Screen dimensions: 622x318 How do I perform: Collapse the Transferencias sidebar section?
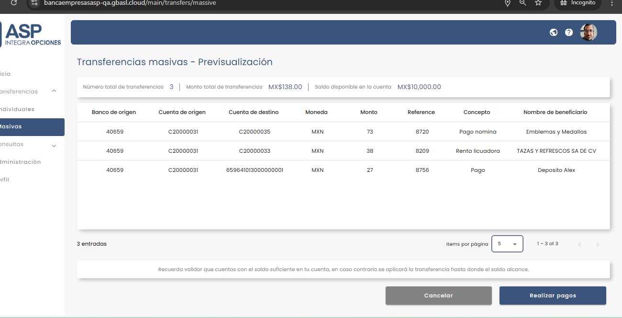tap(54, 91)
